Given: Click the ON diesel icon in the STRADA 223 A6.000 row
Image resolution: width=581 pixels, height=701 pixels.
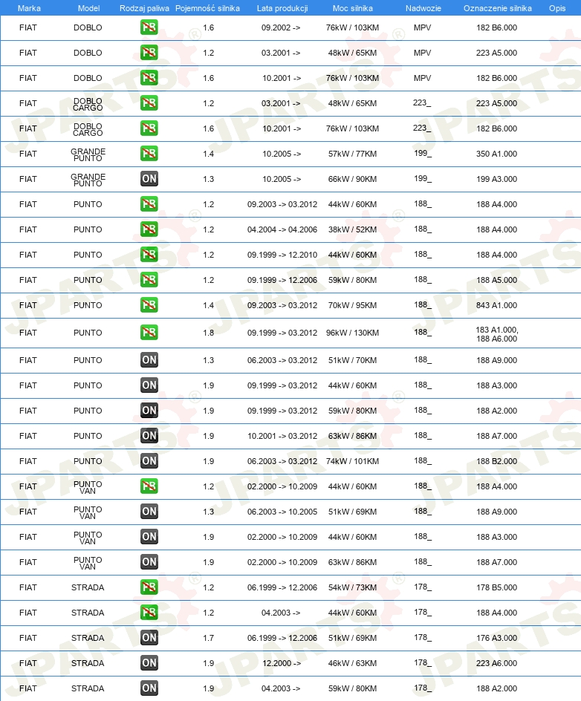Looking at the screenshot, I should tap(149, 663).
